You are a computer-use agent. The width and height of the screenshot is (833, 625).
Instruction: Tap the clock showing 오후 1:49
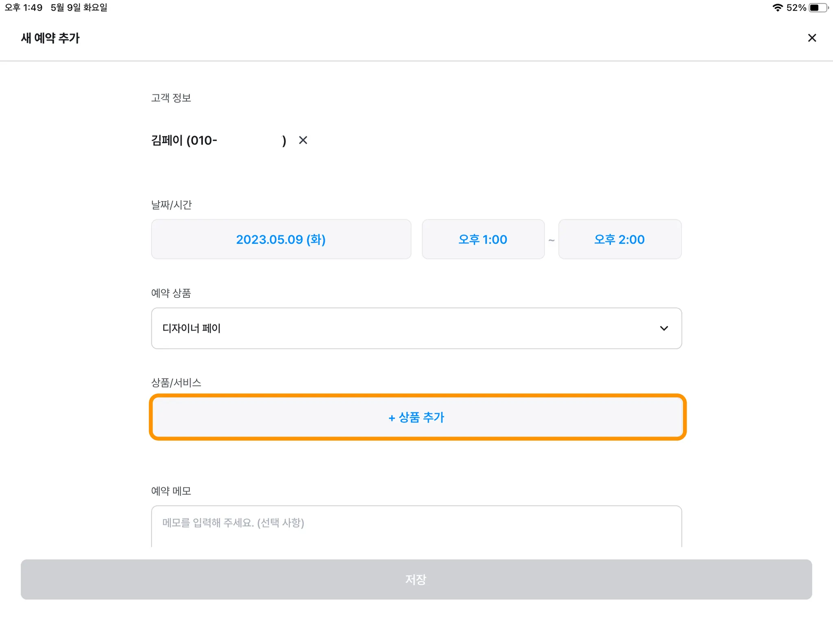(x=24, y=8)
